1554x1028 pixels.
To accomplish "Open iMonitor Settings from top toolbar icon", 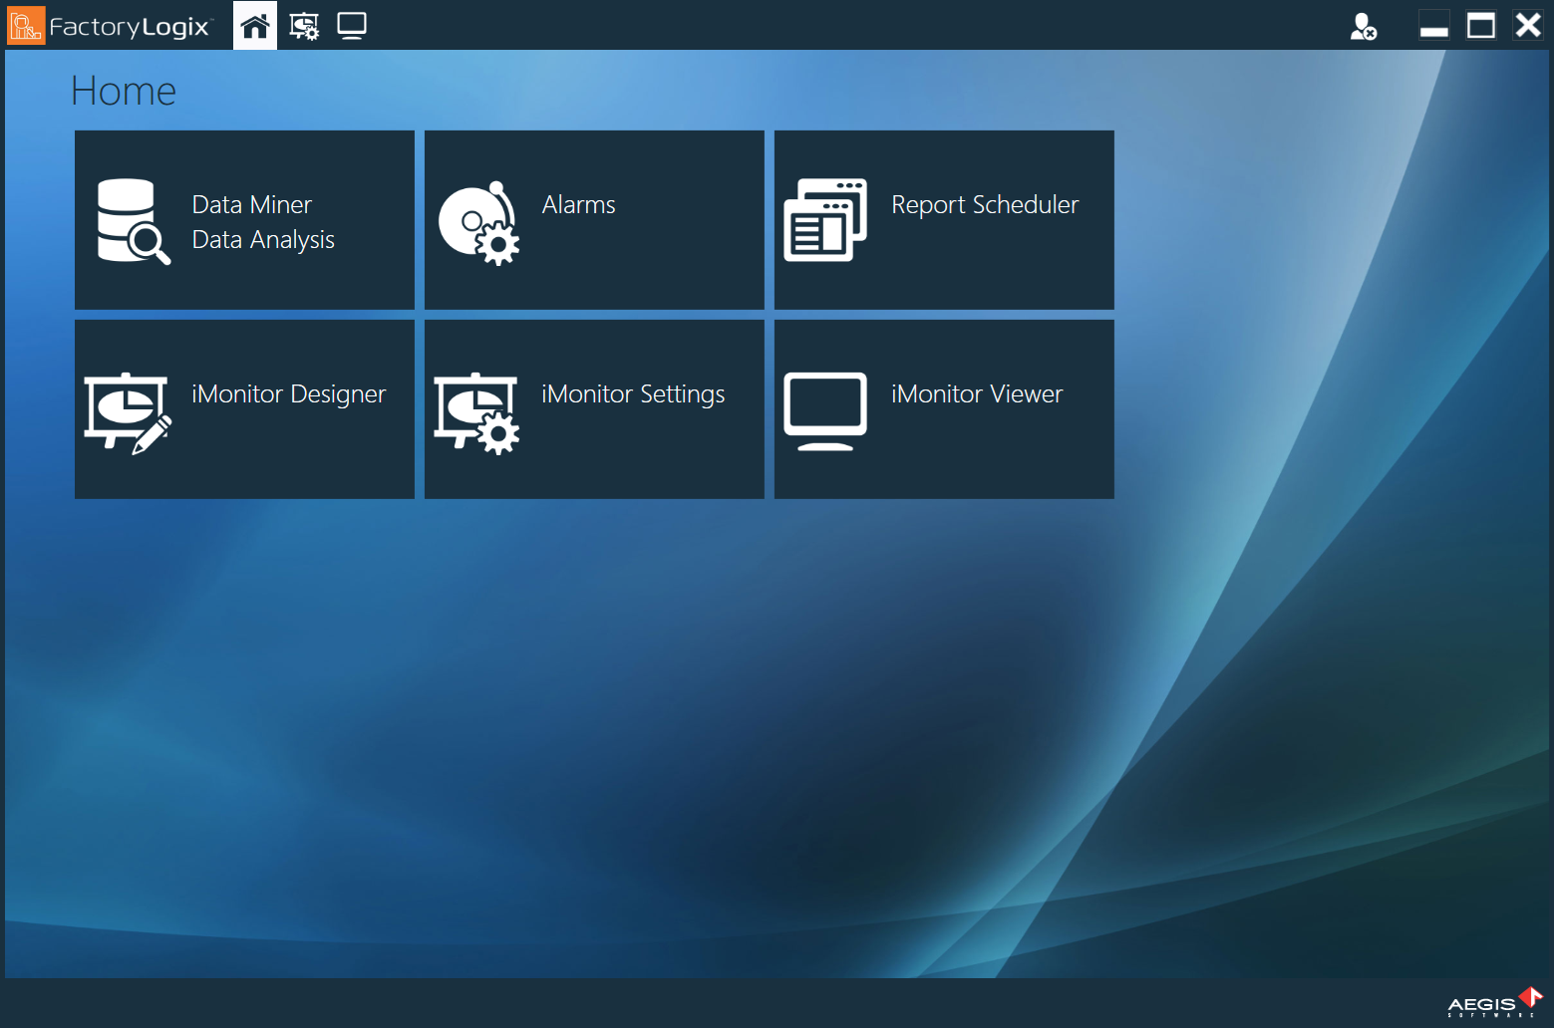I will pos(304,26).
